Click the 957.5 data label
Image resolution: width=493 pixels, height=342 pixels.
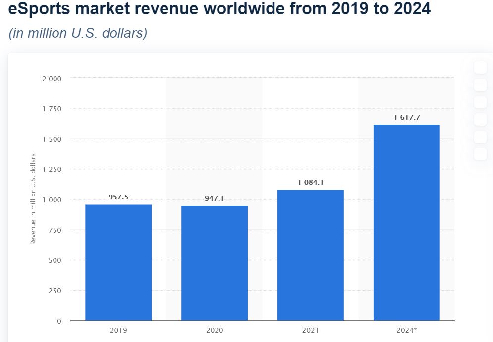coord(118,197)
